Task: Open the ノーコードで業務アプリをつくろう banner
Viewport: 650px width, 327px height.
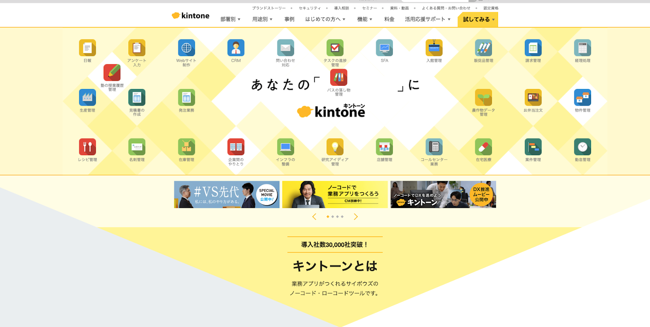Action: [335, 195]
